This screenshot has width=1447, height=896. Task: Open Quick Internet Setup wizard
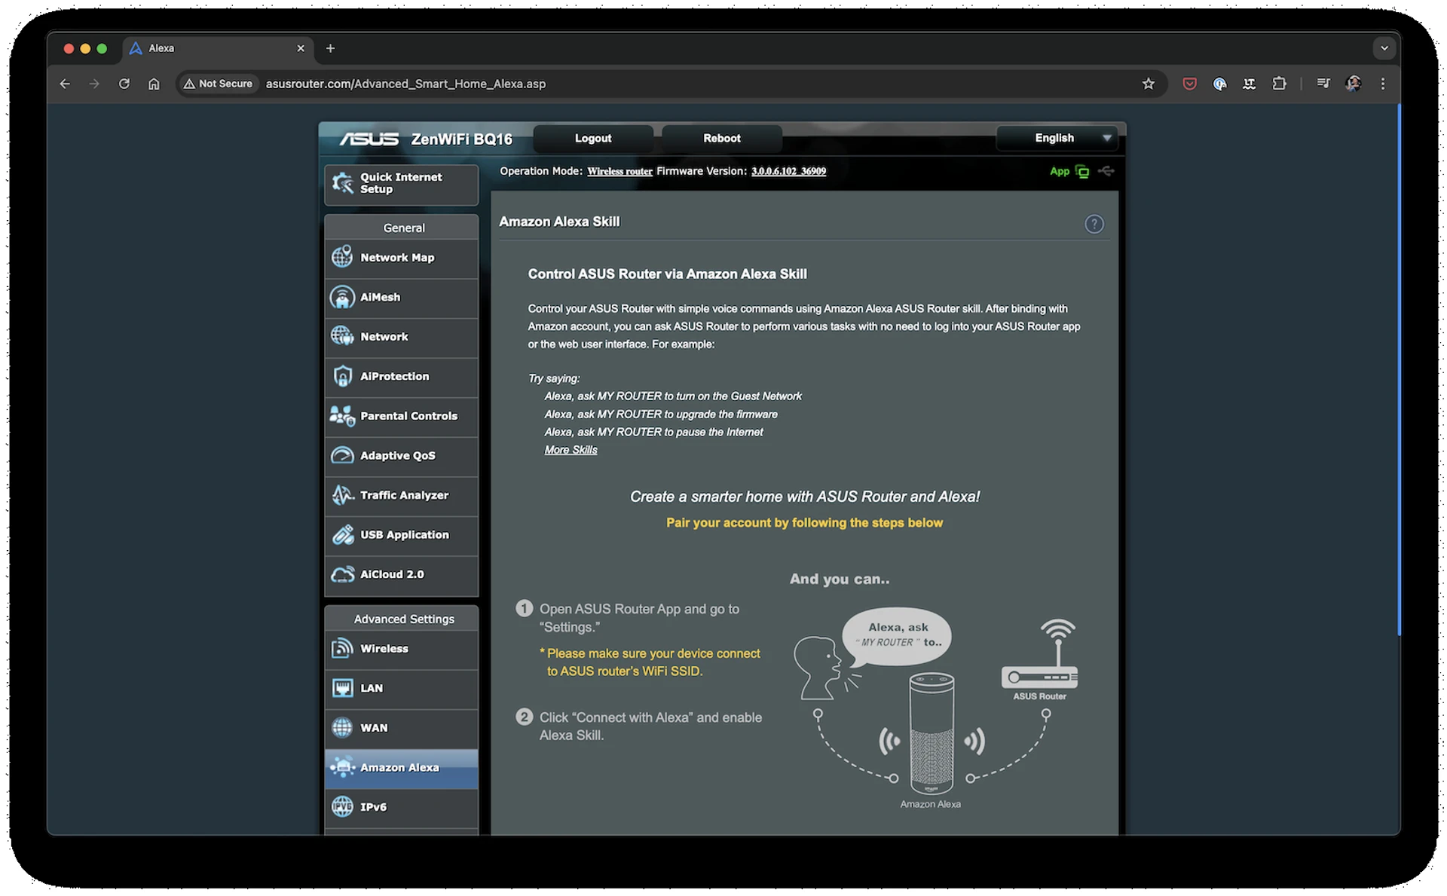(401, 184)
